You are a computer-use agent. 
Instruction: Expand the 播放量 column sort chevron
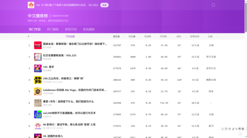point(123,37)
